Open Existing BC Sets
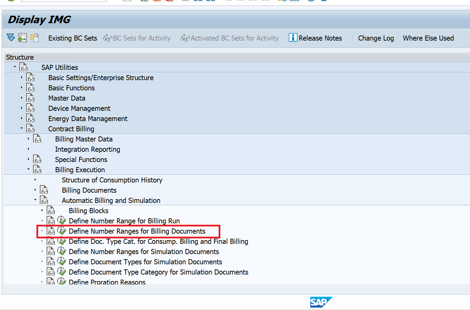470x310 pixels. (x=73, y=38)
